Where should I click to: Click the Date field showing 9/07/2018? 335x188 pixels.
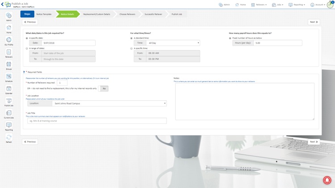pos(68,43)
